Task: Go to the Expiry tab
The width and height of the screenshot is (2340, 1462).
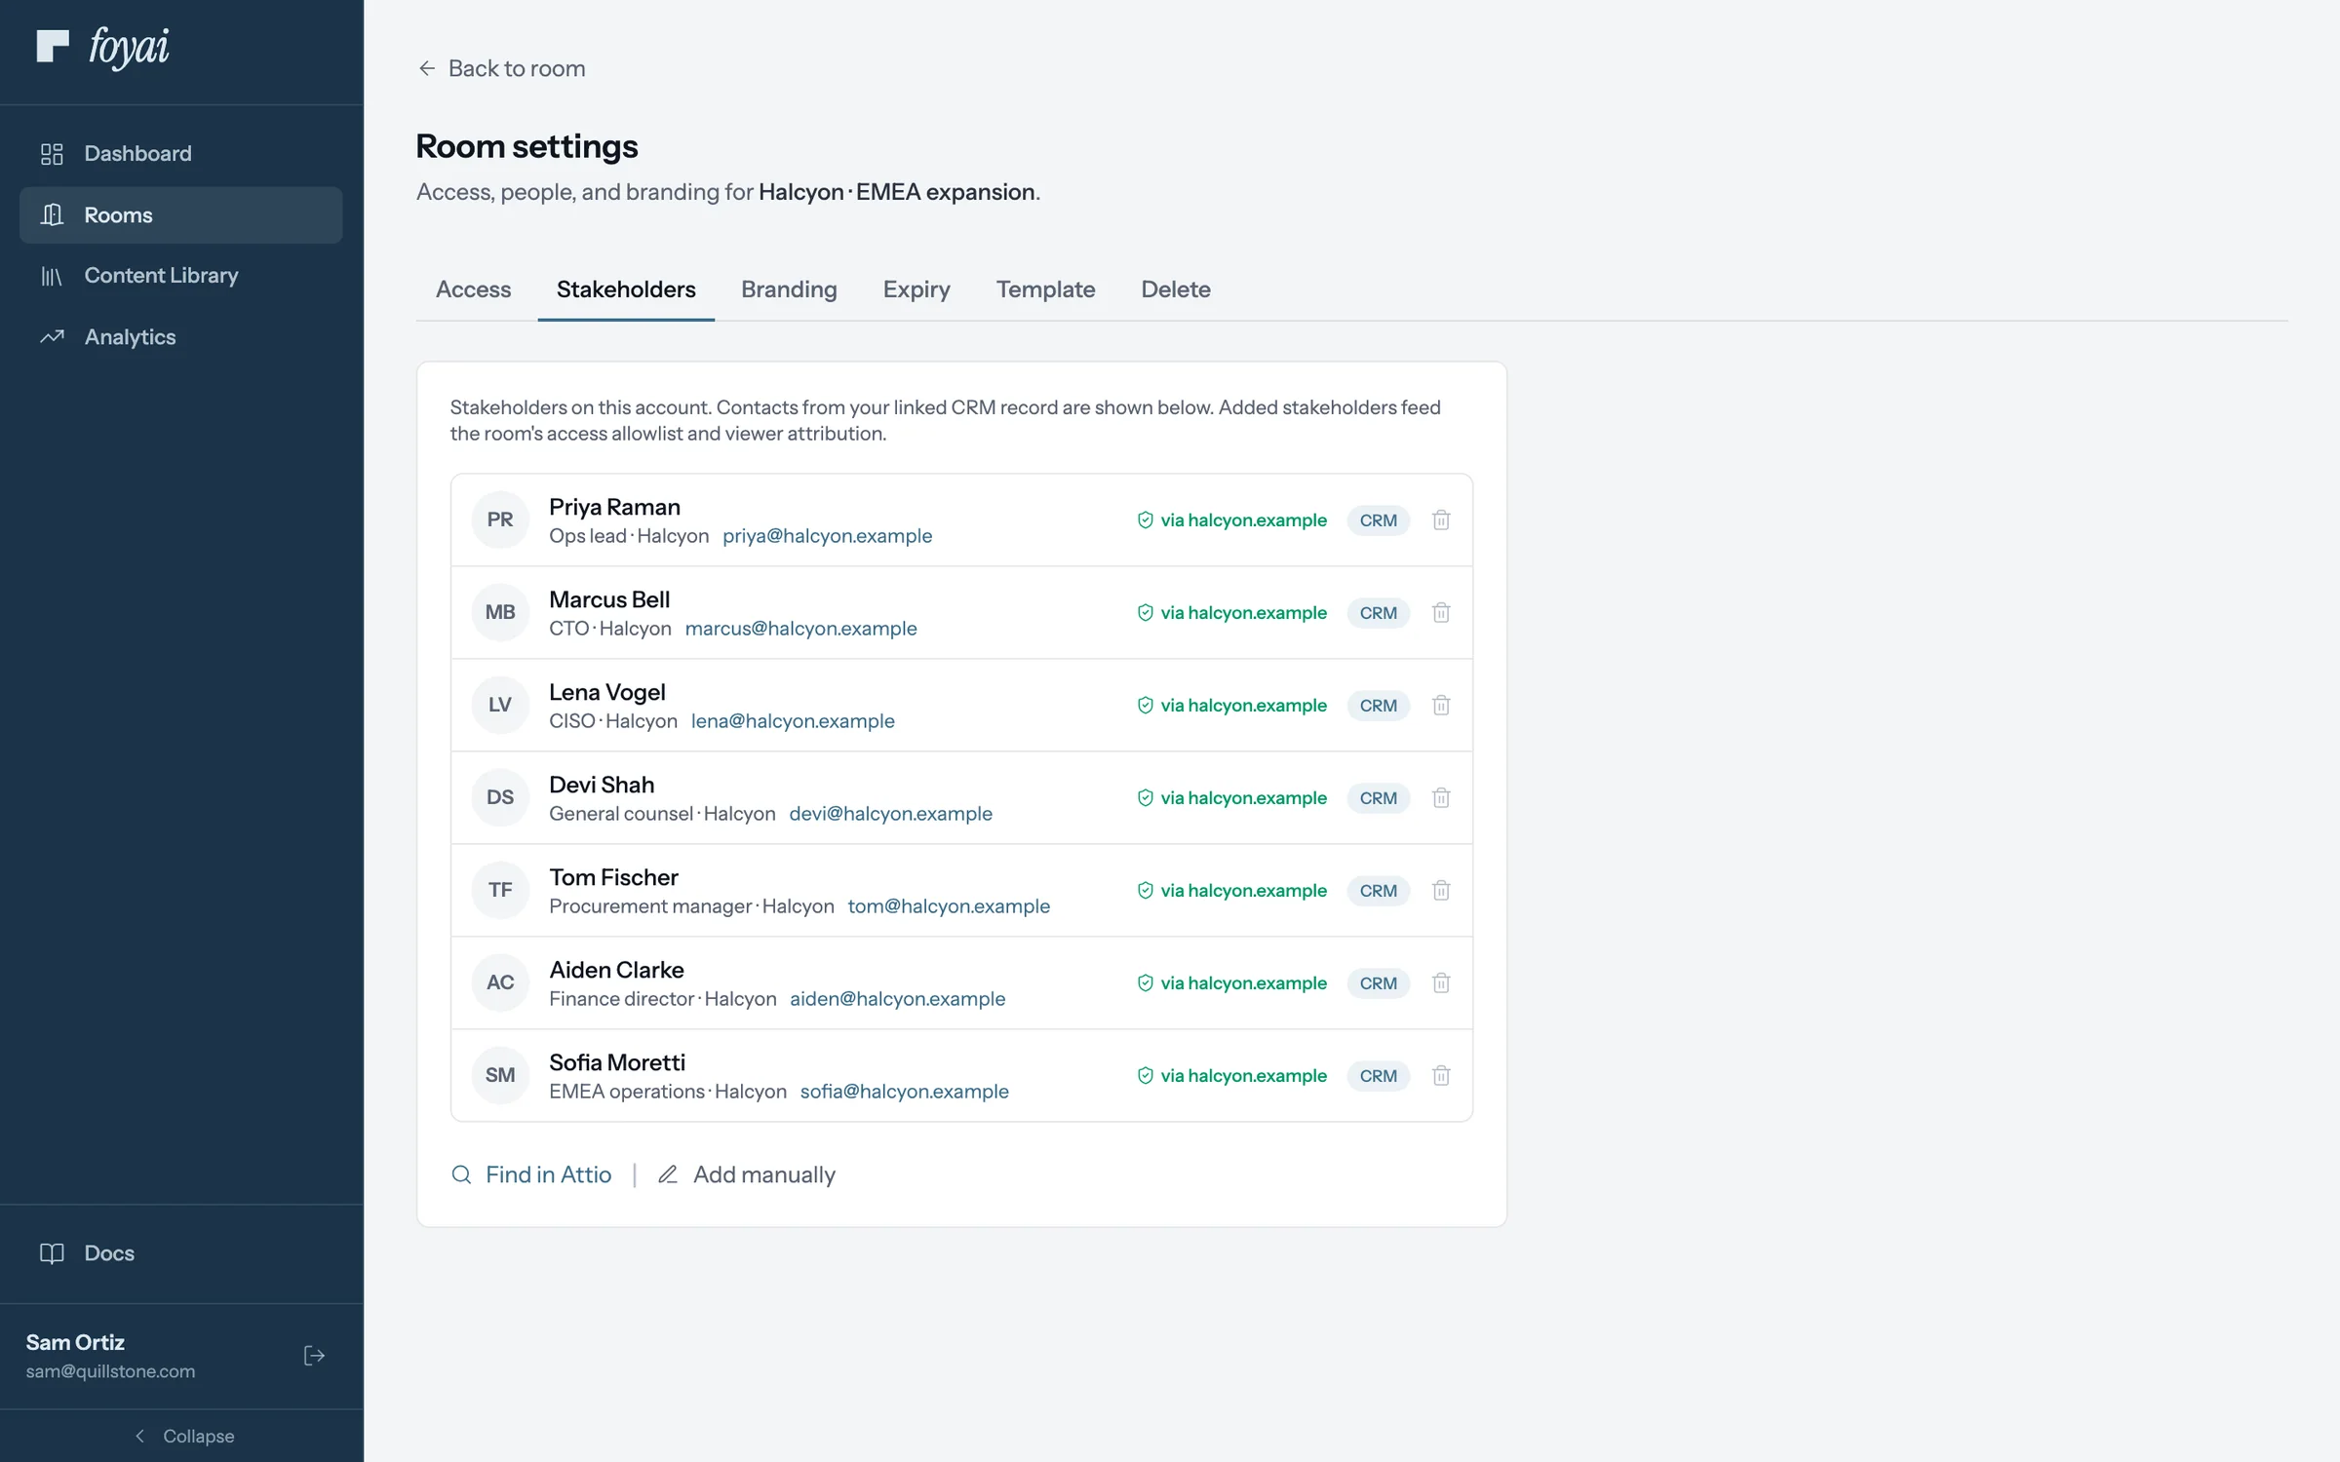Action: [916, 289]
